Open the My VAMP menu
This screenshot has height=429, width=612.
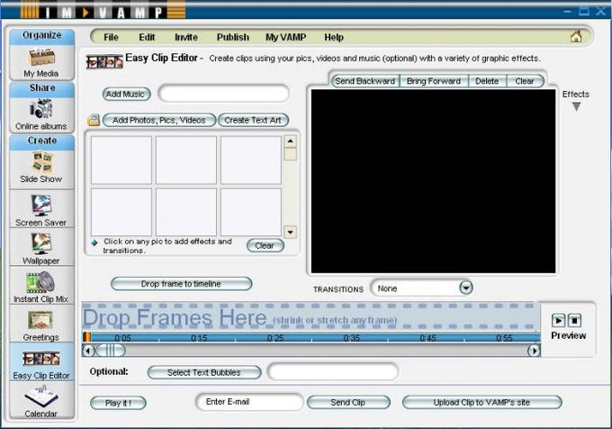[x=285, y=37]
